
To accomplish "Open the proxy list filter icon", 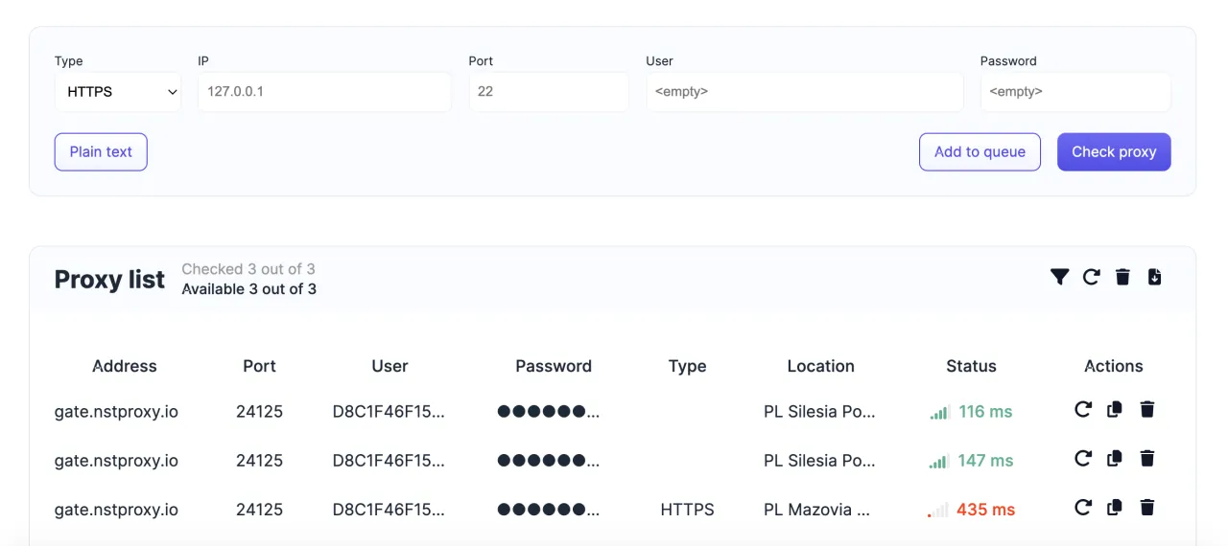I will click(1059, 277).
